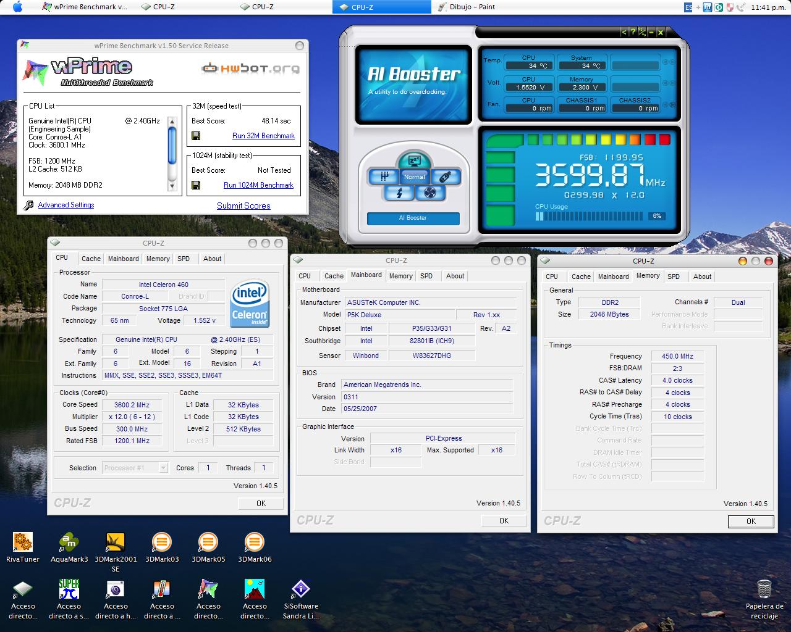Click Submit Scores link in wPrime
791x632 pixels.
(243, 206)
